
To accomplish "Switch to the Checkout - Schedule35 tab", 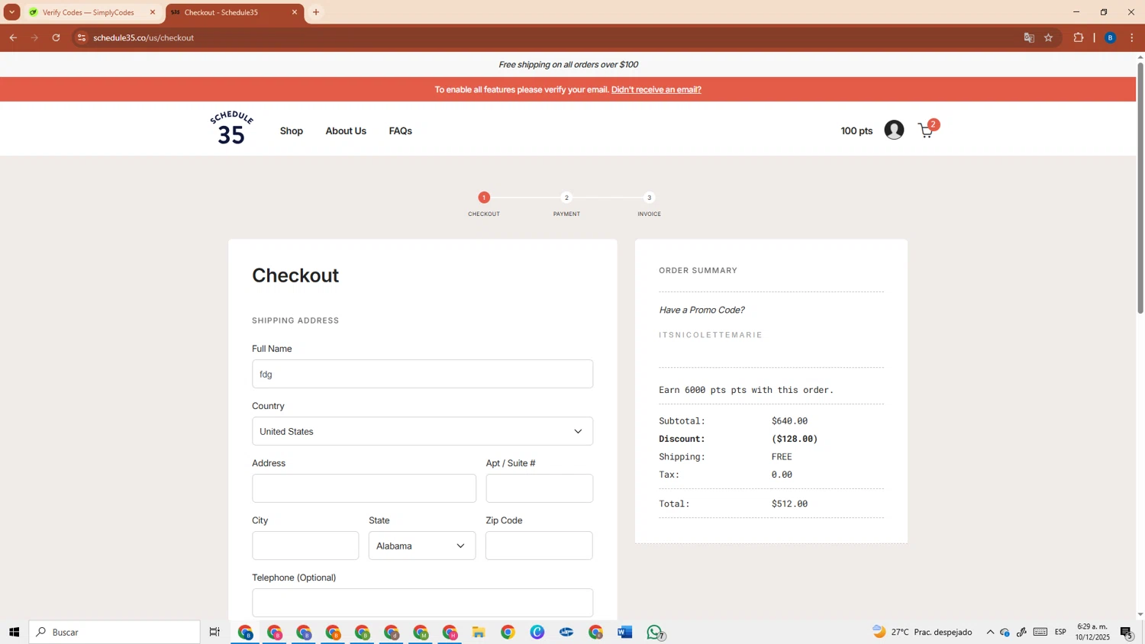I will (x=234, y=12).
